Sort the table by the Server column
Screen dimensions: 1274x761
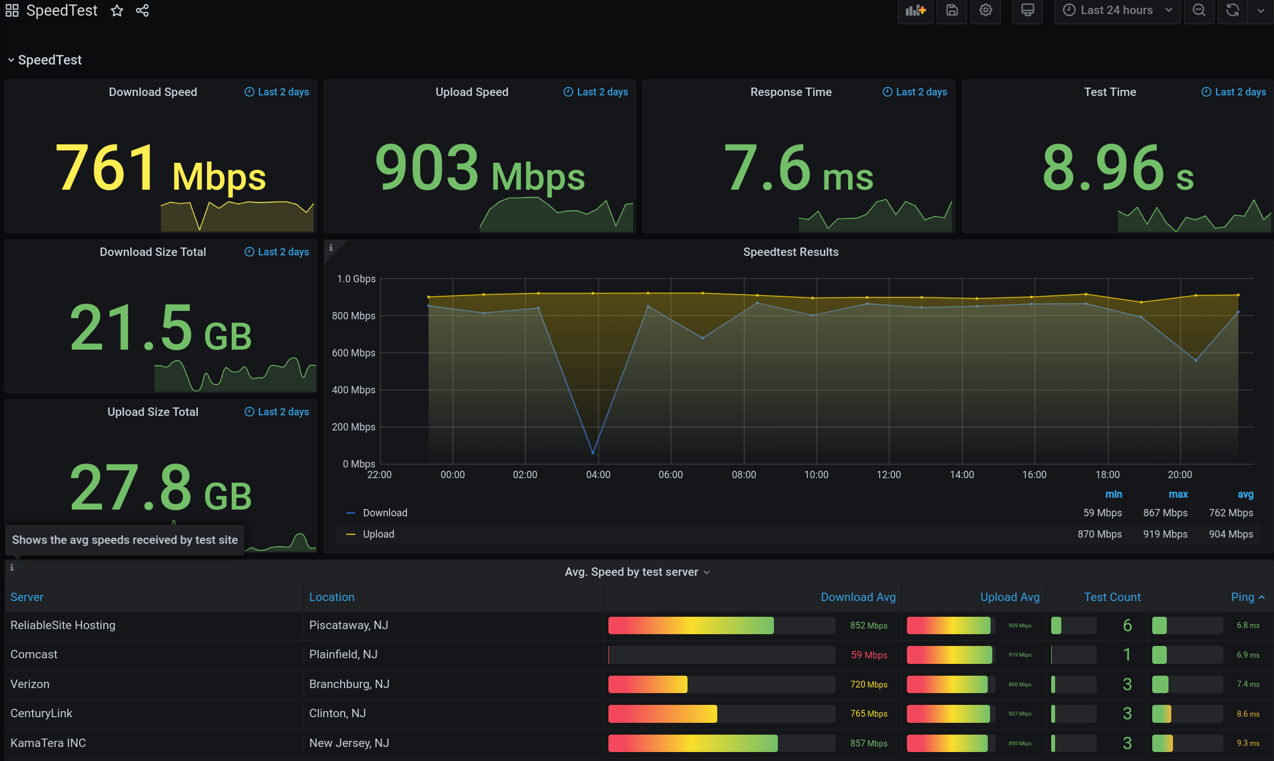(27, 597)
